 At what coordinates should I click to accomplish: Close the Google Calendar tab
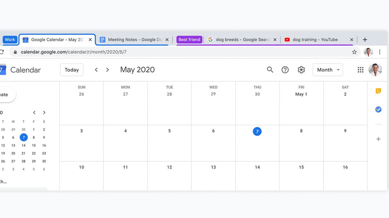coord(90,40)
